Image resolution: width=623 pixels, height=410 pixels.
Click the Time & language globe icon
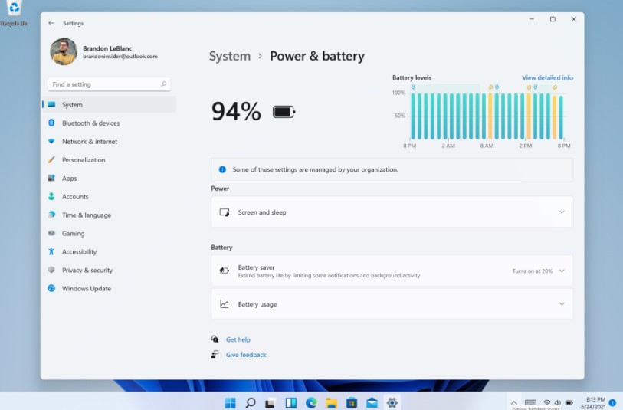51,215
